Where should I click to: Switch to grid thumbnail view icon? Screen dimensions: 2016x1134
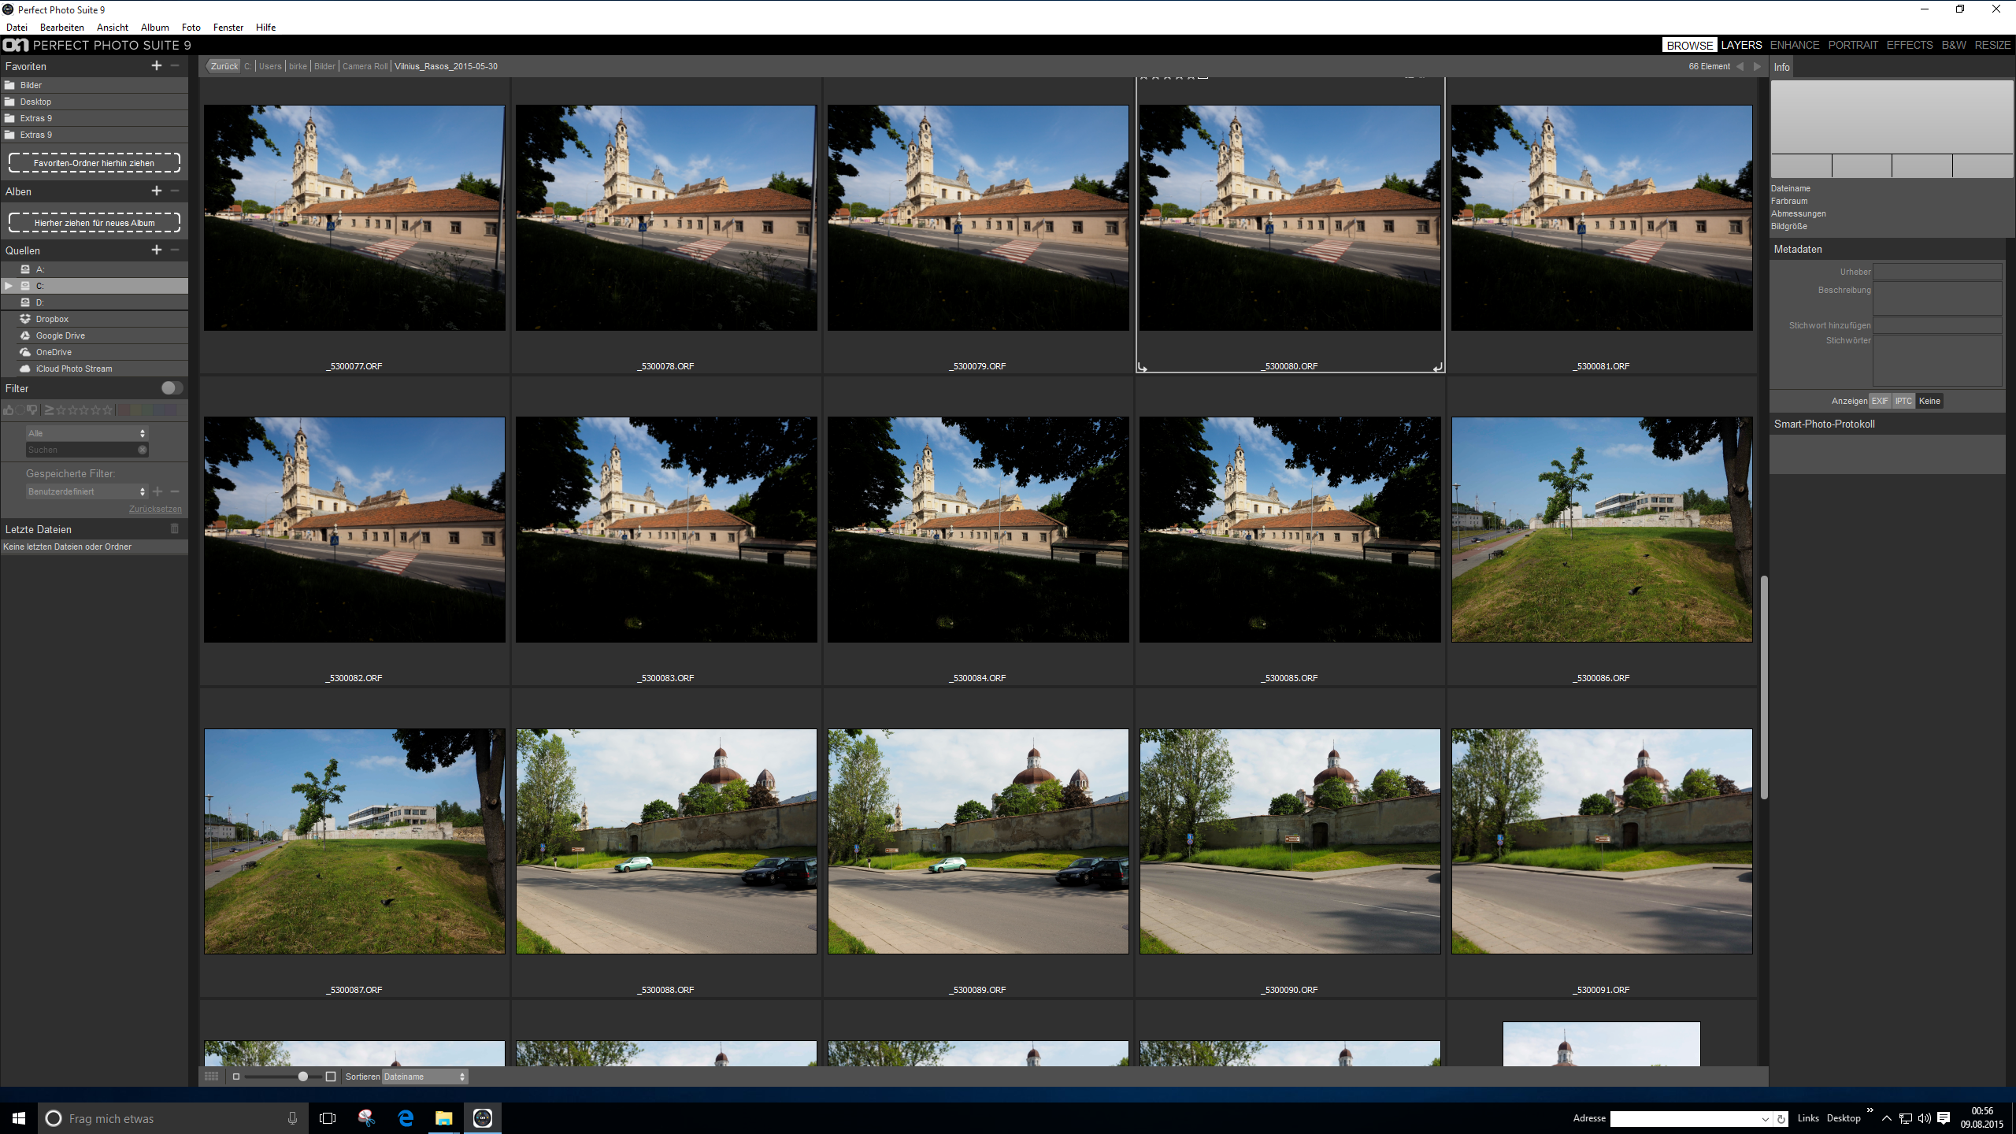click(211, 1077)
